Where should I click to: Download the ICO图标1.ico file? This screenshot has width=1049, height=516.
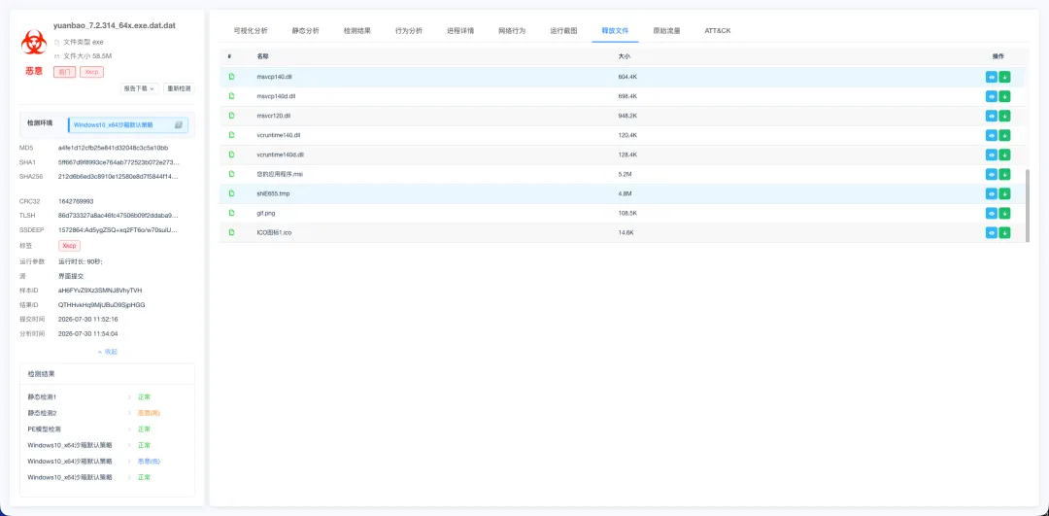(x=1005, y=232)
